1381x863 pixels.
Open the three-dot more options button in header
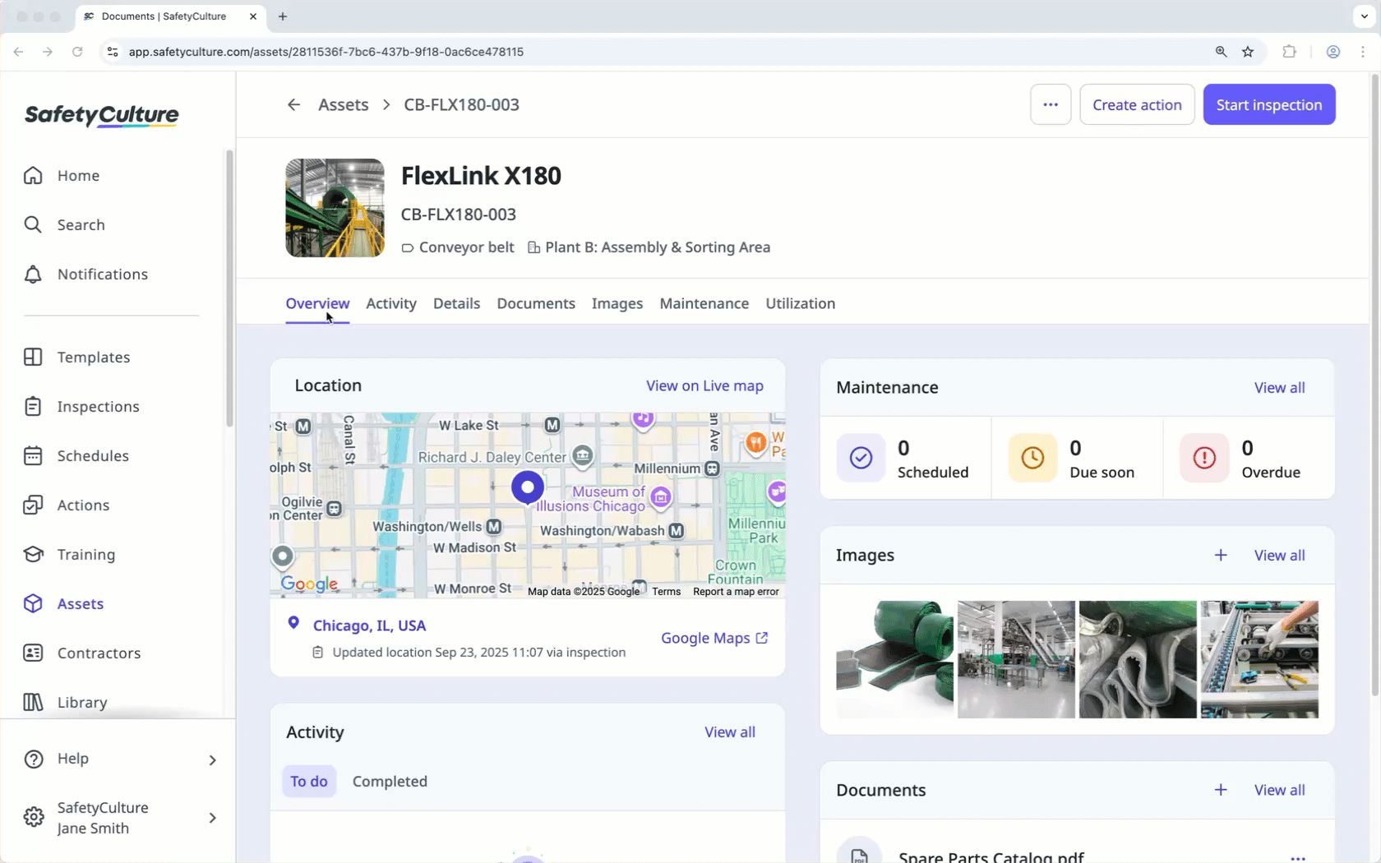(1051, 104)
